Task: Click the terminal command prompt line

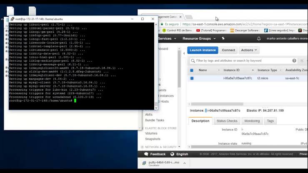Action: (43, 101)
